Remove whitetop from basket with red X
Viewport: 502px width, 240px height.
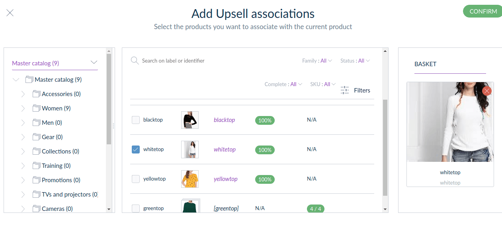click(x=486, y=91)
